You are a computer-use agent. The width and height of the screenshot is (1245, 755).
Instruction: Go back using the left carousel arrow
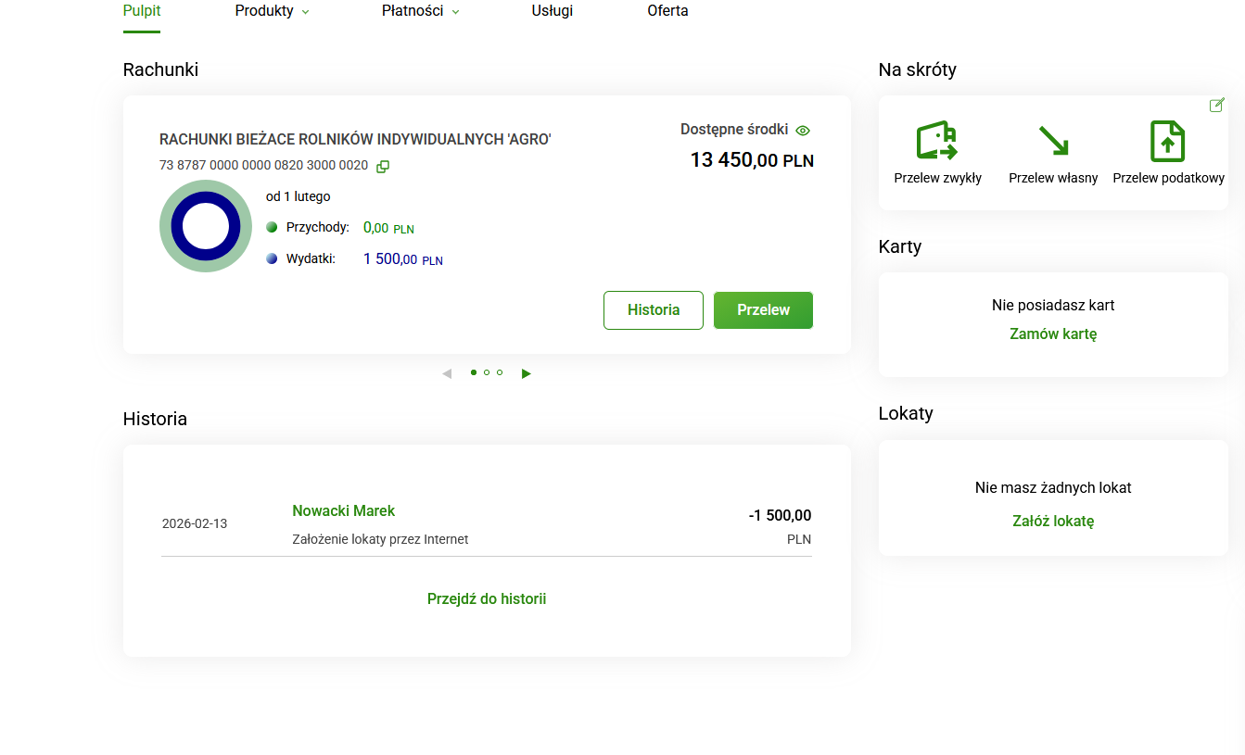447,372
